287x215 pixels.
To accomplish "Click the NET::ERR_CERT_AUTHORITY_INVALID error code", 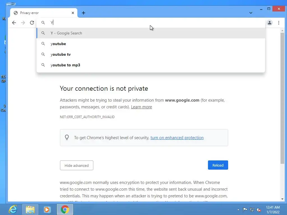I will (87, 117).
